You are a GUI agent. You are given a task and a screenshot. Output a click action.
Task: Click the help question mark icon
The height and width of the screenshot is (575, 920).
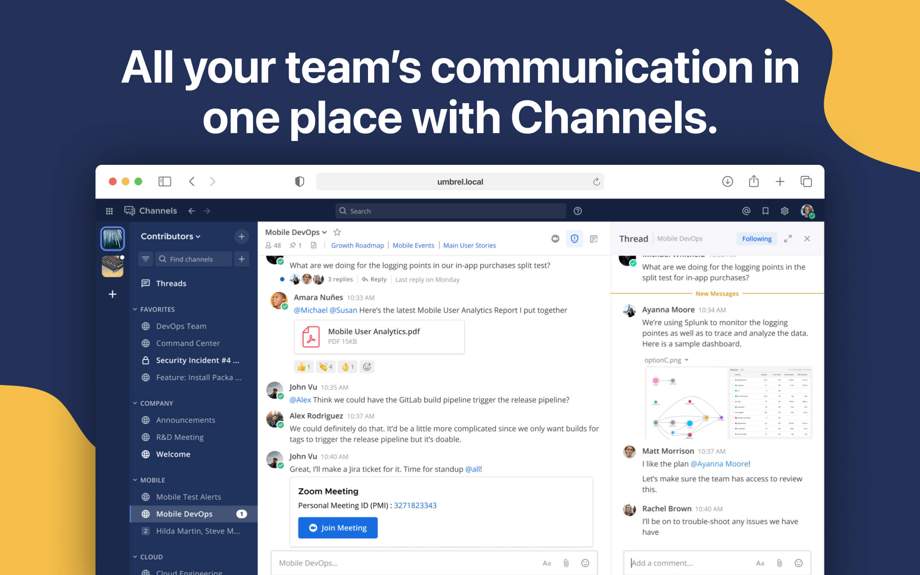pyautogui.click(x=578, y=211)
